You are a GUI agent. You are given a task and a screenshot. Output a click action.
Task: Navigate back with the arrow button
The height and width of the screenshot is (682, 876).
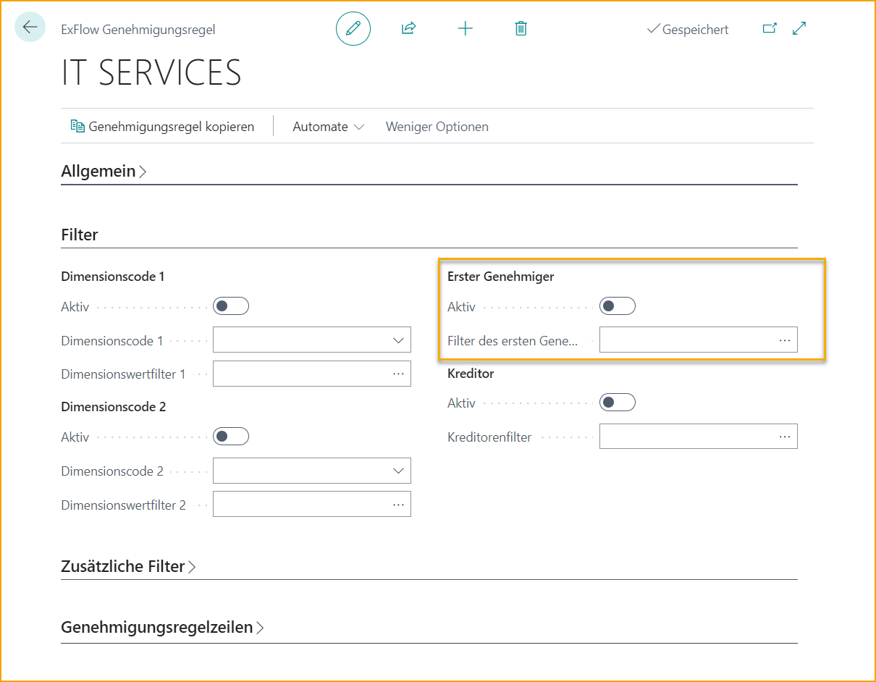[x=30, y=27]
